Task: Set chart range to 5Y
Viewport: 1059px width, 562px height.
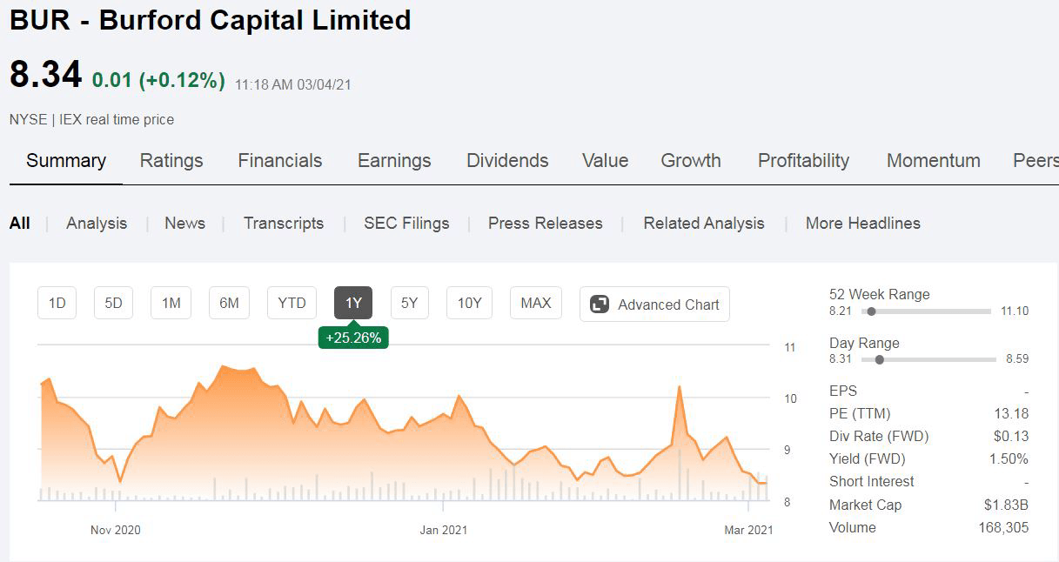Action: 409,303
